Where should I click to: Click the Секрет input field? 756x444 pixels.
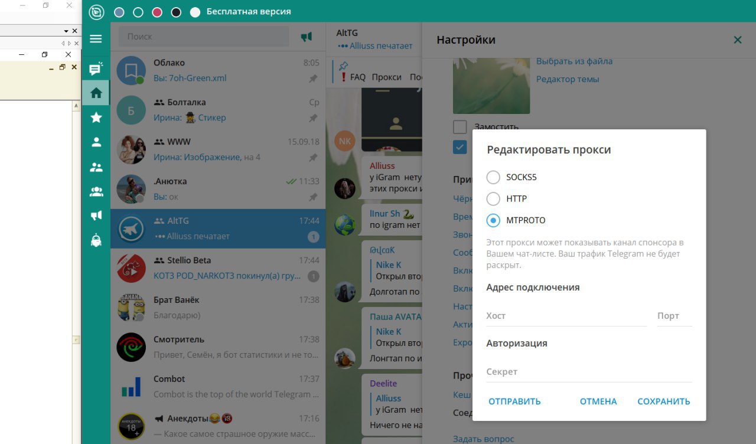(589, 372)
